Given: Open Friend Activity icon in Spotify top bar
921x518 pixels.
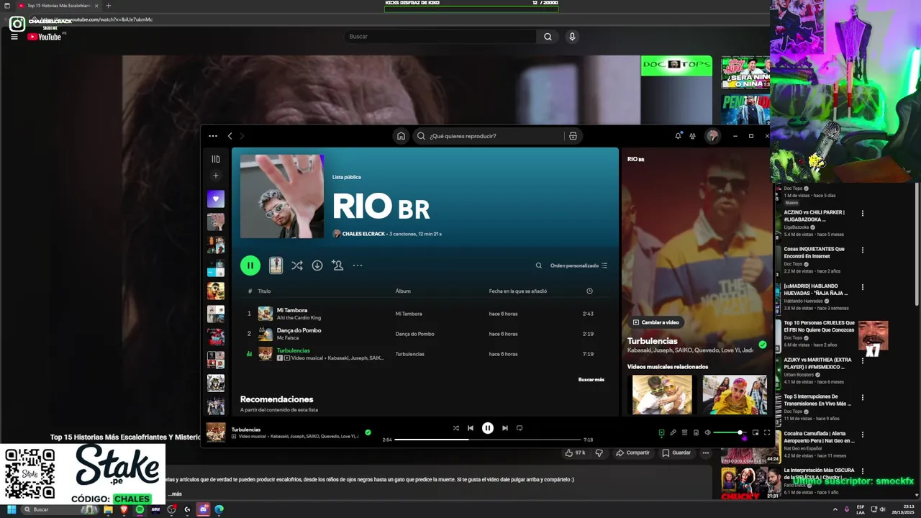Looking at the screenshot, I should [x=692, y=135].
